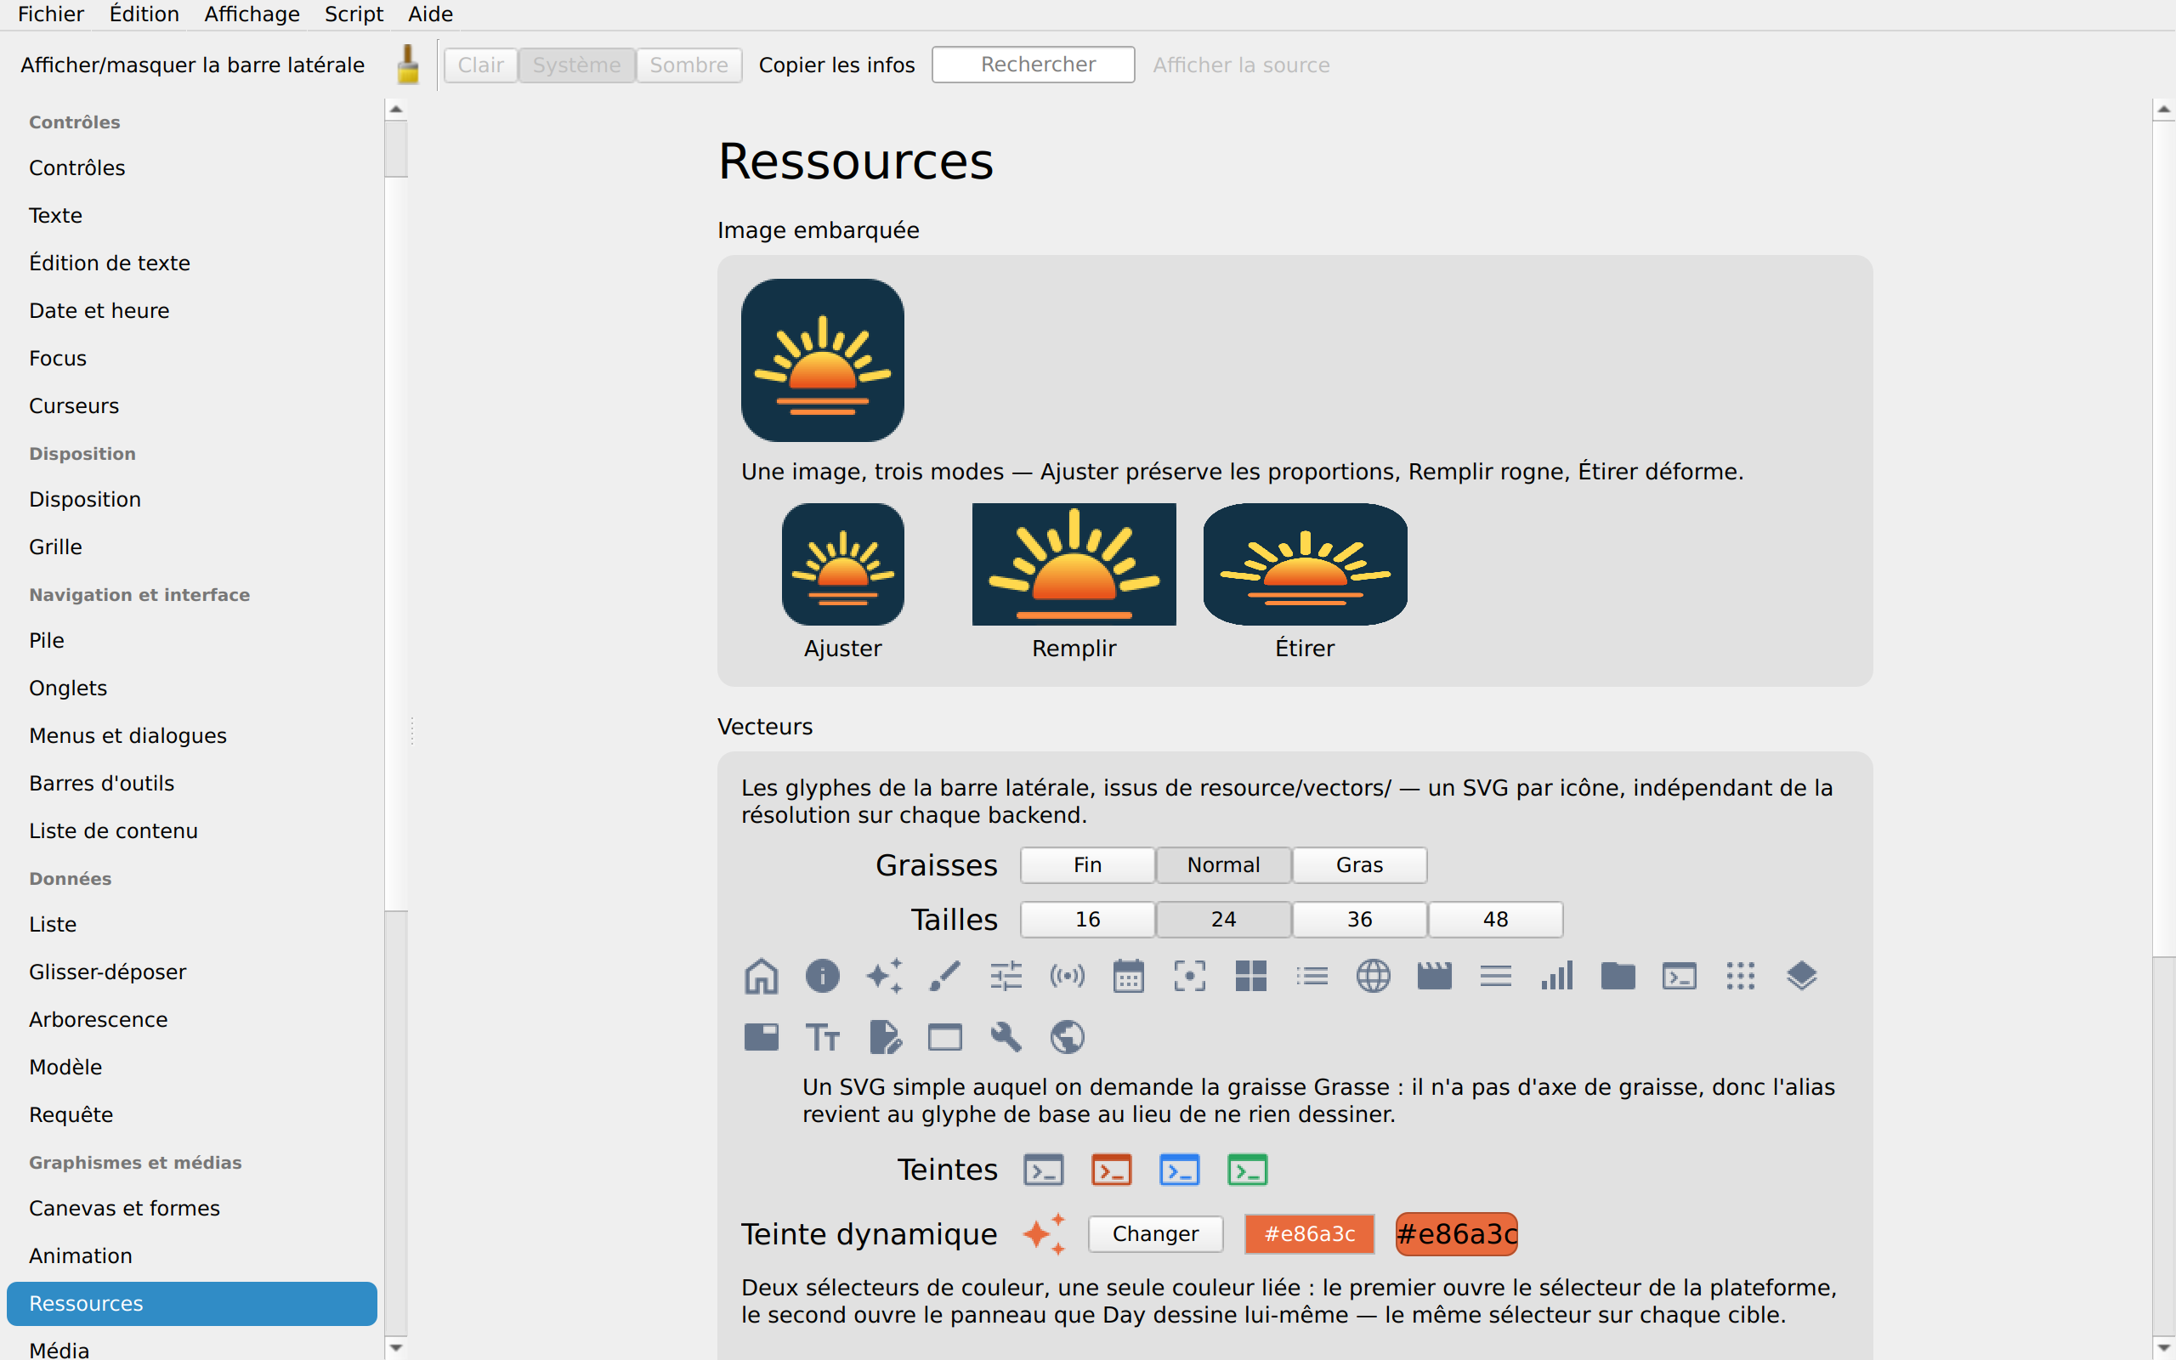Click the signal bars chart glyph

[x=1556, y=976]
